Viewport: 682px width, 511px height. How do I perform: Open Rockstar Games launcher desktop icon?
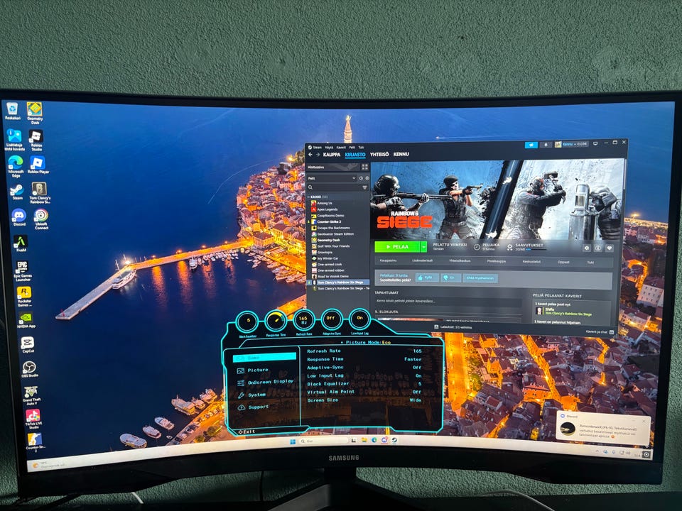click(x=24, y=297)
